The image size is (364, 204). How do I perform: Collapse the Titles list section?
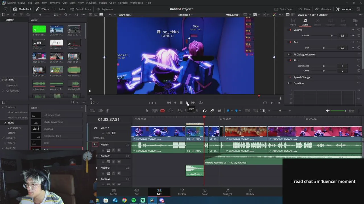pos(82,108)
